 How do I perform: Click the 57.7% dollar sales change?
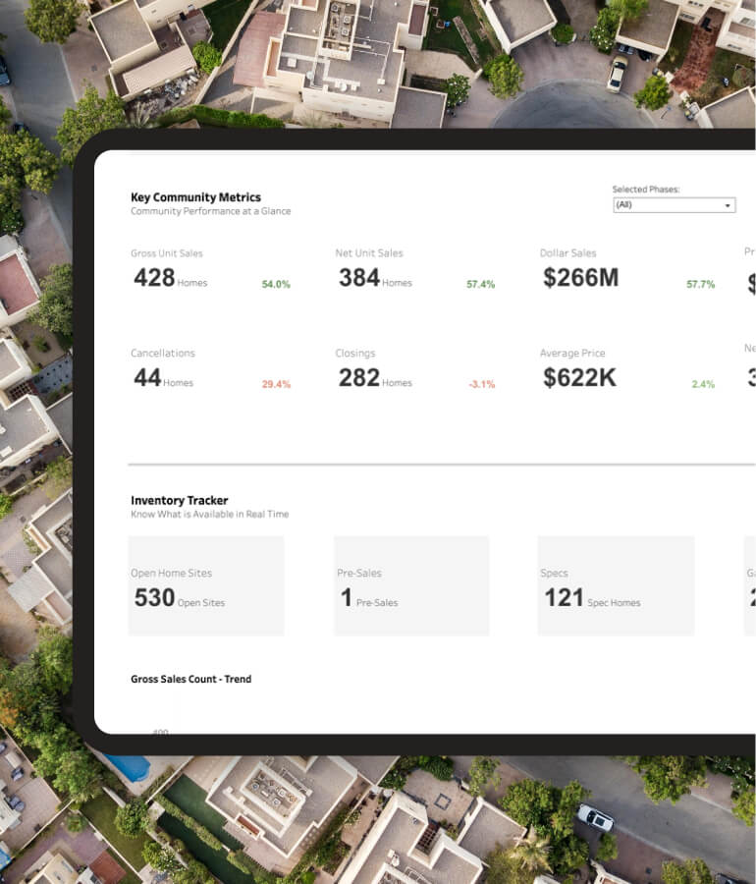coord(700,284)
